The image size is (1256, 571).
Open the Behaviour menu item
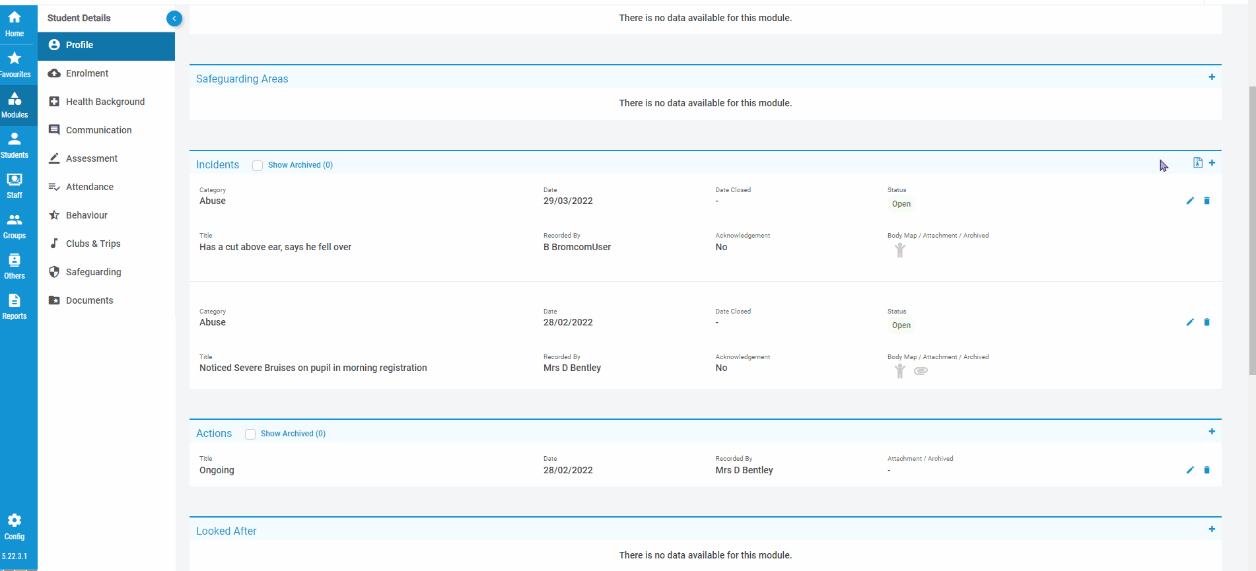106,215
